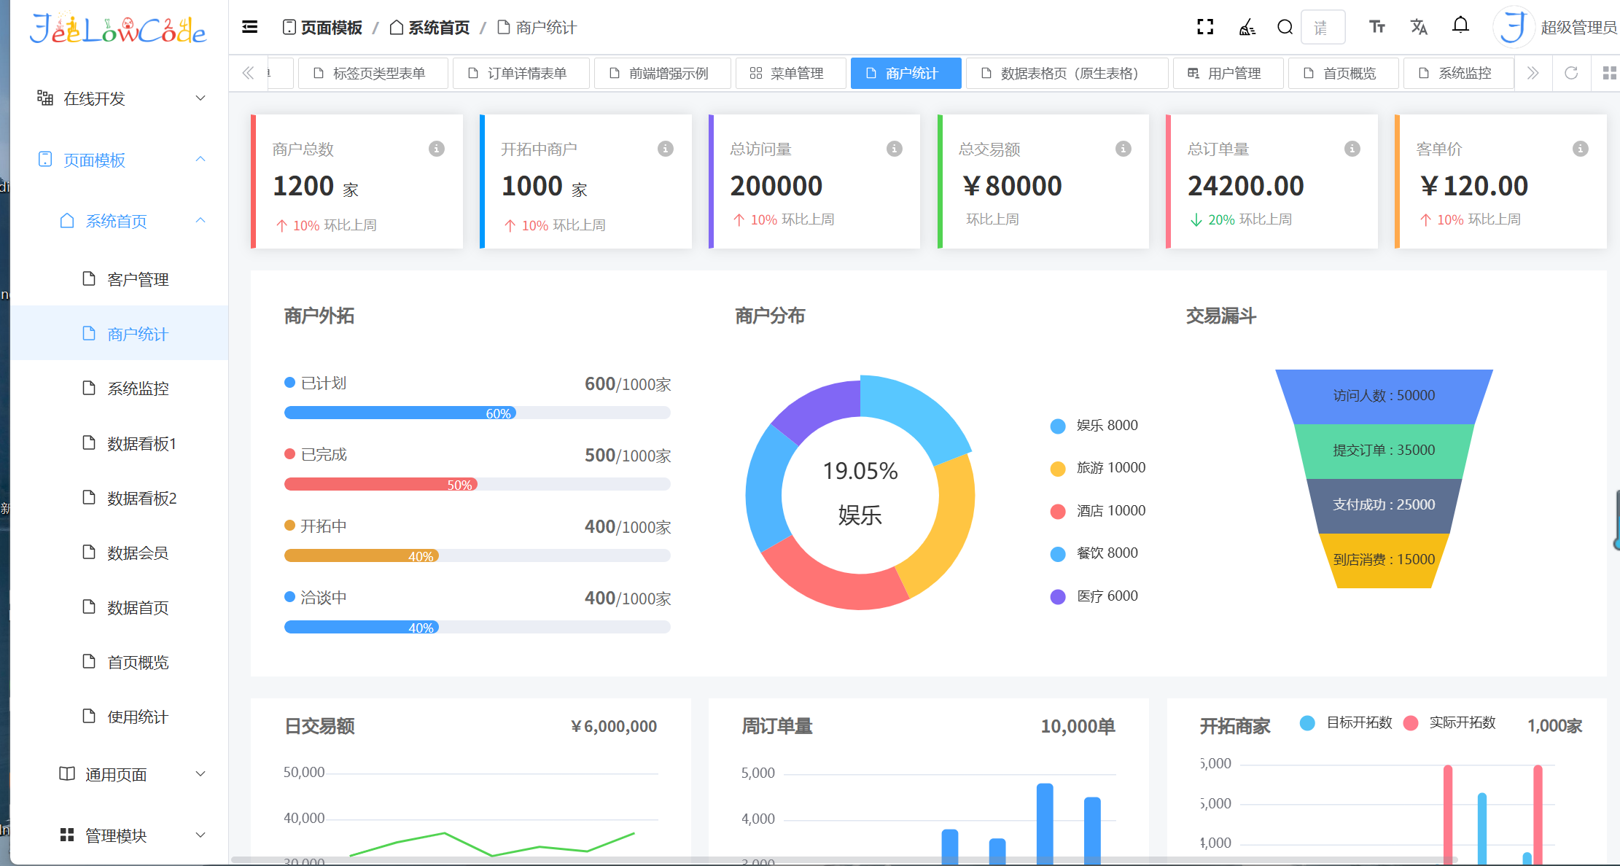Open the 超级管理员 user dropdown
Image resolution: width=1620 pixels, height=866 pixels.
pyautogui.click(x=1578, y=28)
